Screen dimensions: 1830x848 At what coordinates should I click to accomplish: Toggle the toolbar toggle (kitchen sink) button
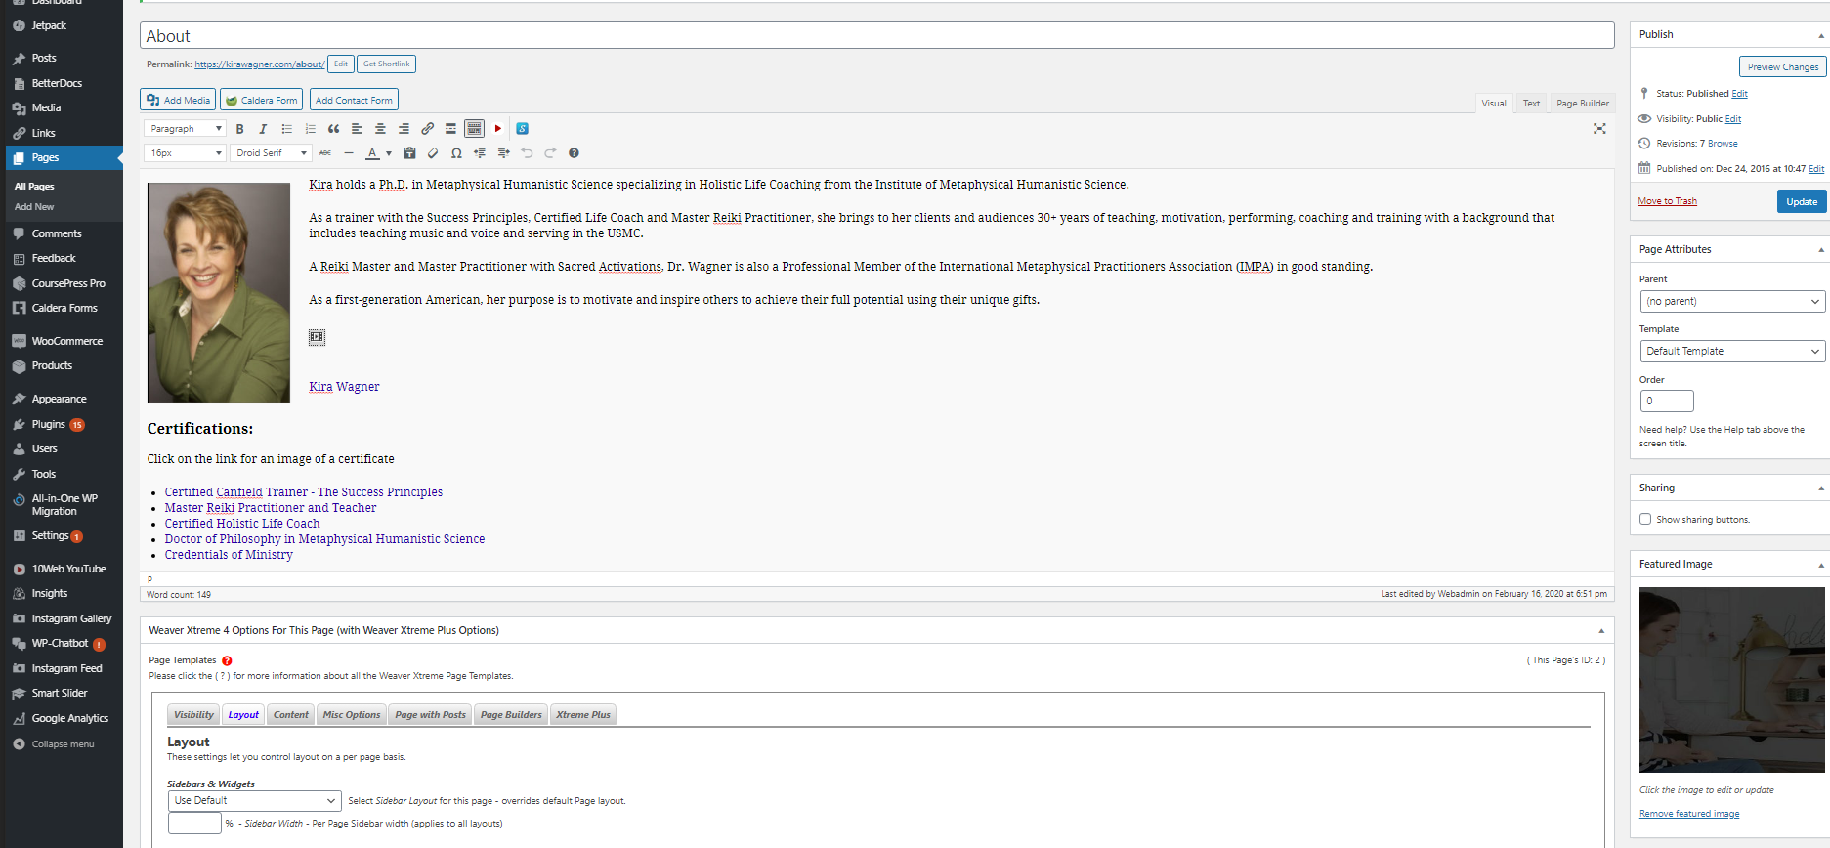tap(474, 129)
